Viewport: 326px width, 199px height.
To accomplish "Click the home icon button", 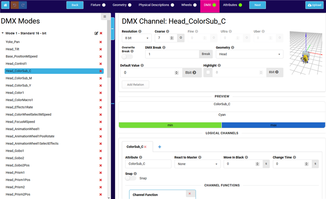I will coord(6,5).
